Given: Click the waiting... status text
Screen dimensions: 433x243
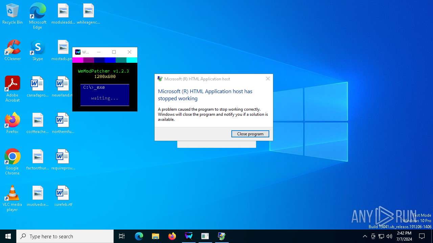Looking at the screenshot, I should click(x=105, y=98).
